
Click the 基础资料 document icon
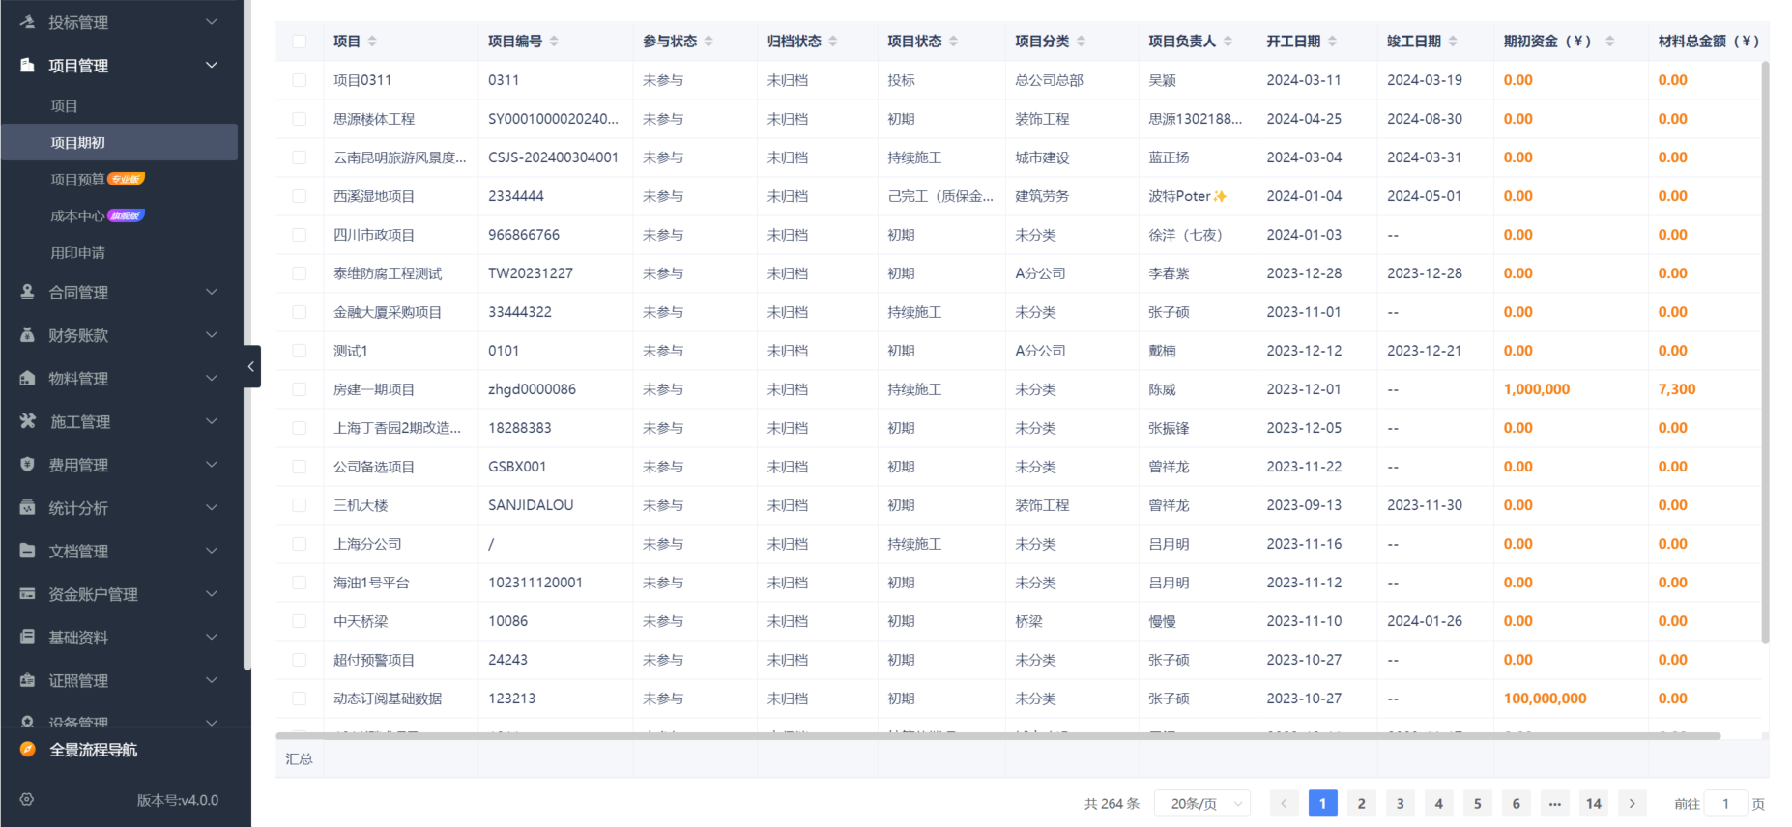[x=27, y=637]
